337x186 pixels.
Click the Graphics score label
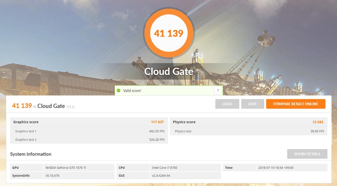[26, 122]
